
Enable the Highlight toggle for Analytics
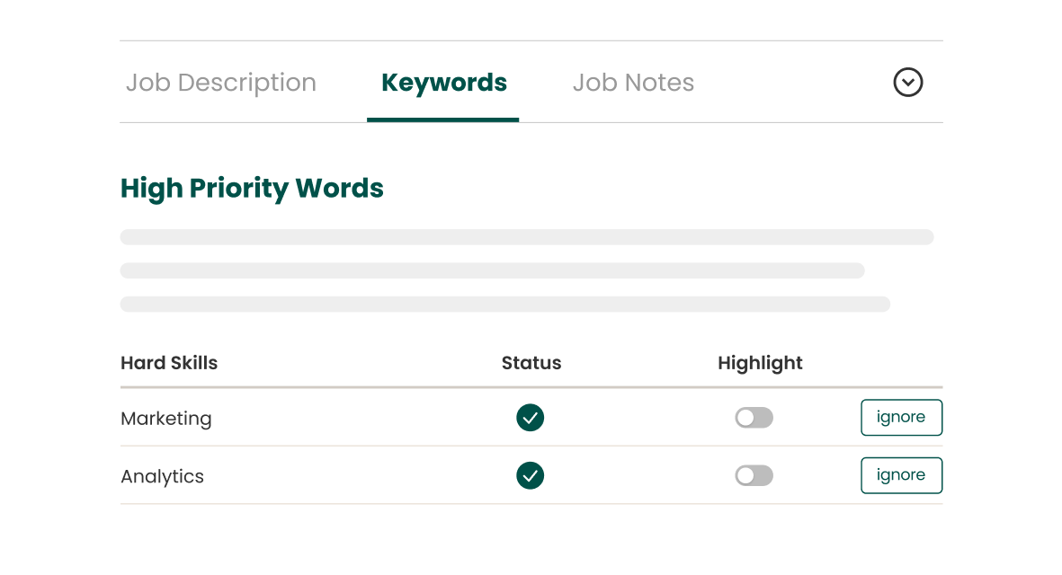pos(754,475)
